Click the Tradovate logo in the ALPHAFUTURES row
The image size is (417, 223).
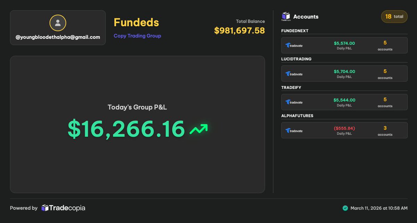(294, 131)
